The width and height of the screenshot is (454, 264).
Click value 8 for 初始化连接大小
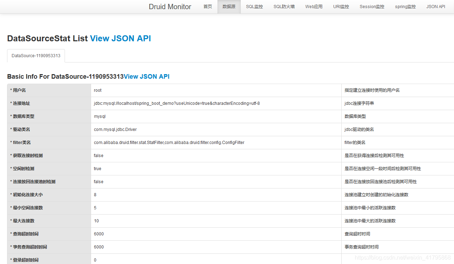click(x=95, y=195)
